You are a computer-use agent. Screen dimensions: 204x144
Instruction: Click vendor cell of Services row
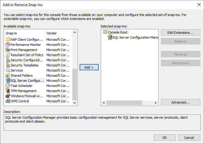tap(58, 70)
